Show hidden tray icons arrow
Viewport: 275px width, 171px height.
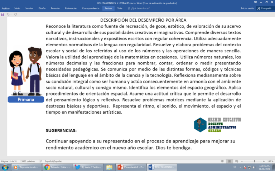coord(240,167)
